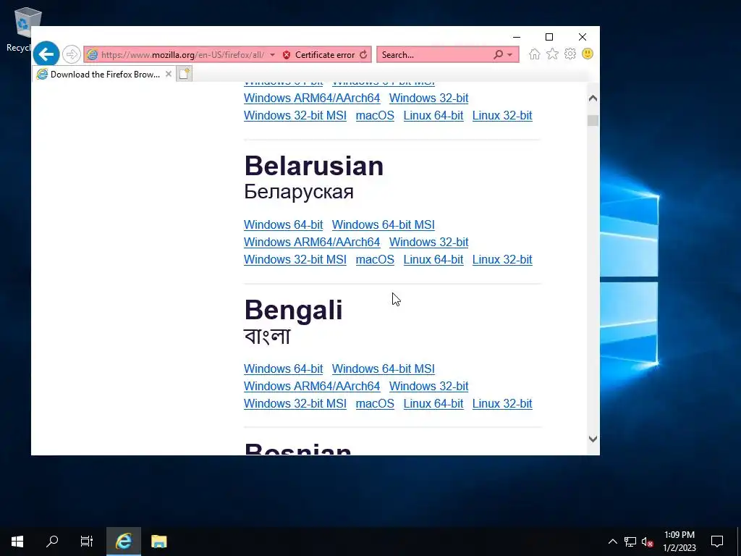Click Windows 32-bit MSI link above Belarusian heading
This screenshot has width=741, height=556.
[295, 115]
